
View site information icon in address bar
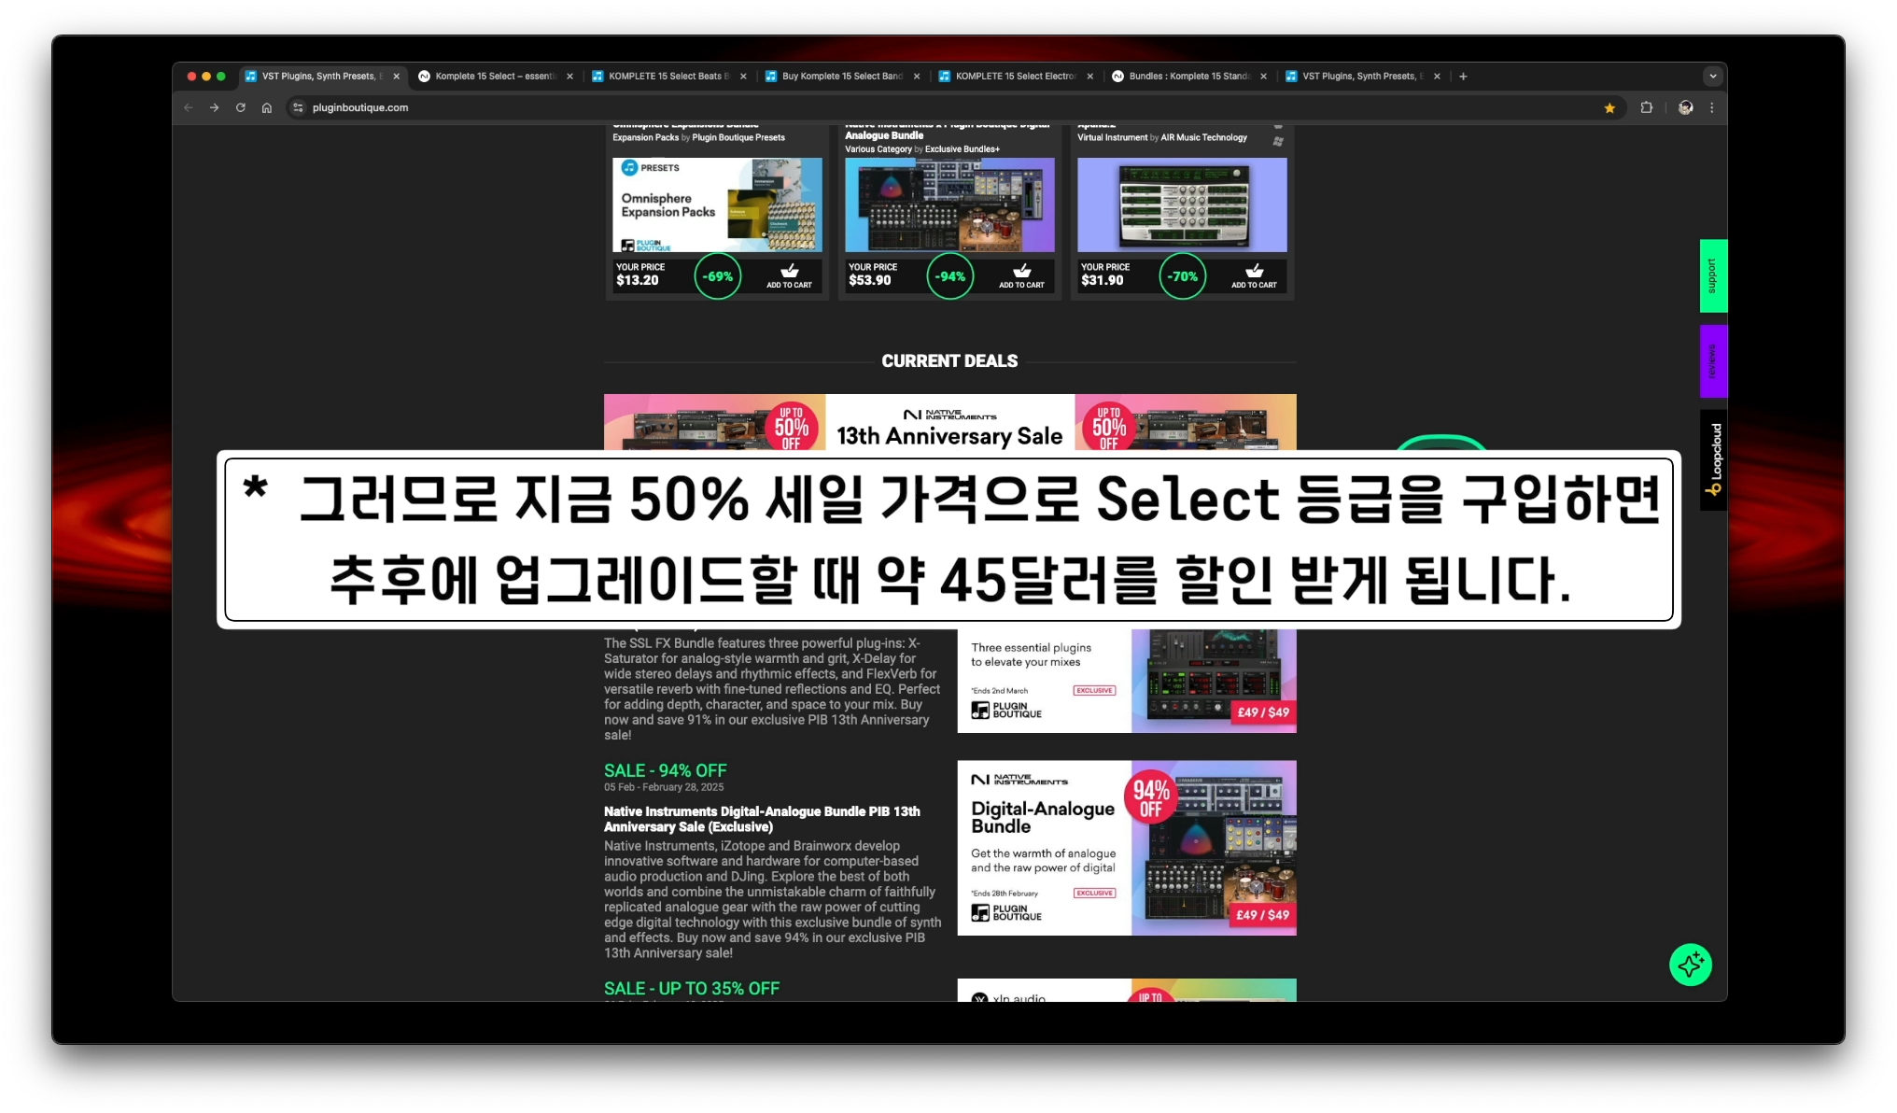coord(298,107)
